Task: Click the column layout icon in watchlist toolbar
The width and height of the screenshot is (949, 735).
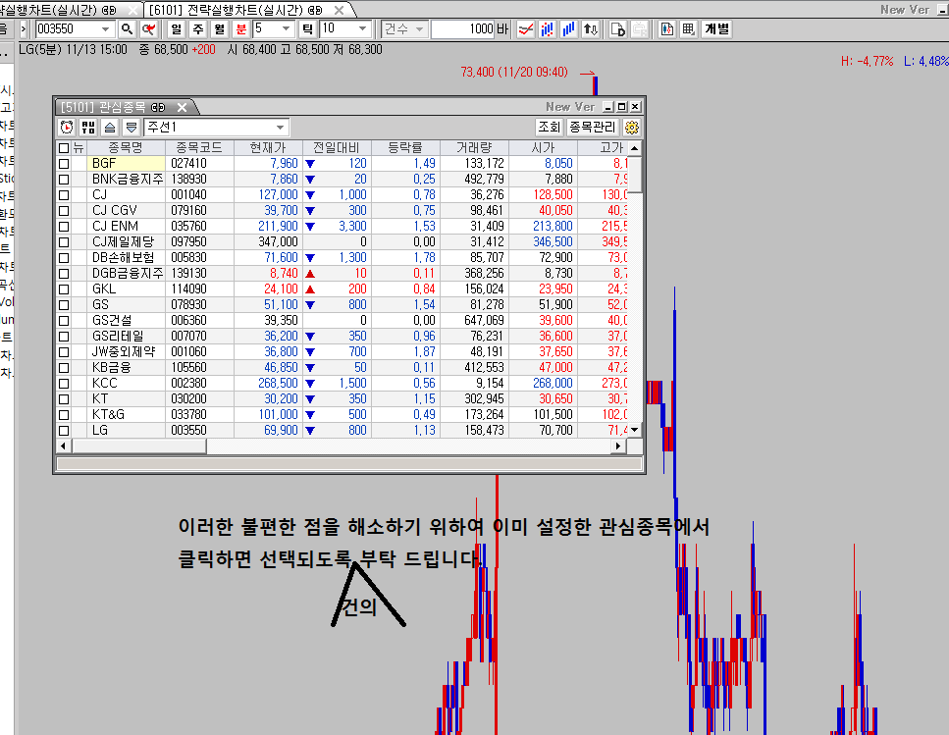Action: click(x=88, y=128)
